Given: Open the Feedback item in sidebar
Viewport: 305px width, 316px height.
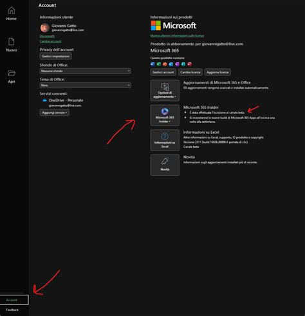Looking at the screenshot, I should tap(12, 310).
